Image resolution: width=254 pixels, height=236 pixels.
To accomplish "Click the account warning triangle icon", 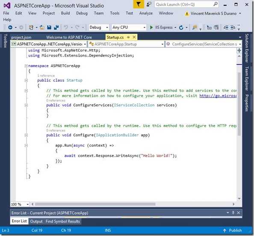I will point(187,14).
